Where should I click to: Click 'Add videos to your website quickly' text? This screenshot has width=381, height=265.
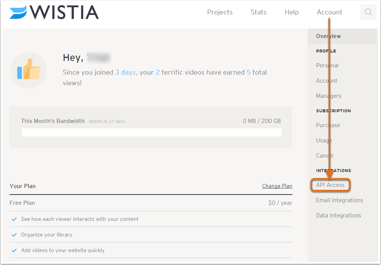63,250
